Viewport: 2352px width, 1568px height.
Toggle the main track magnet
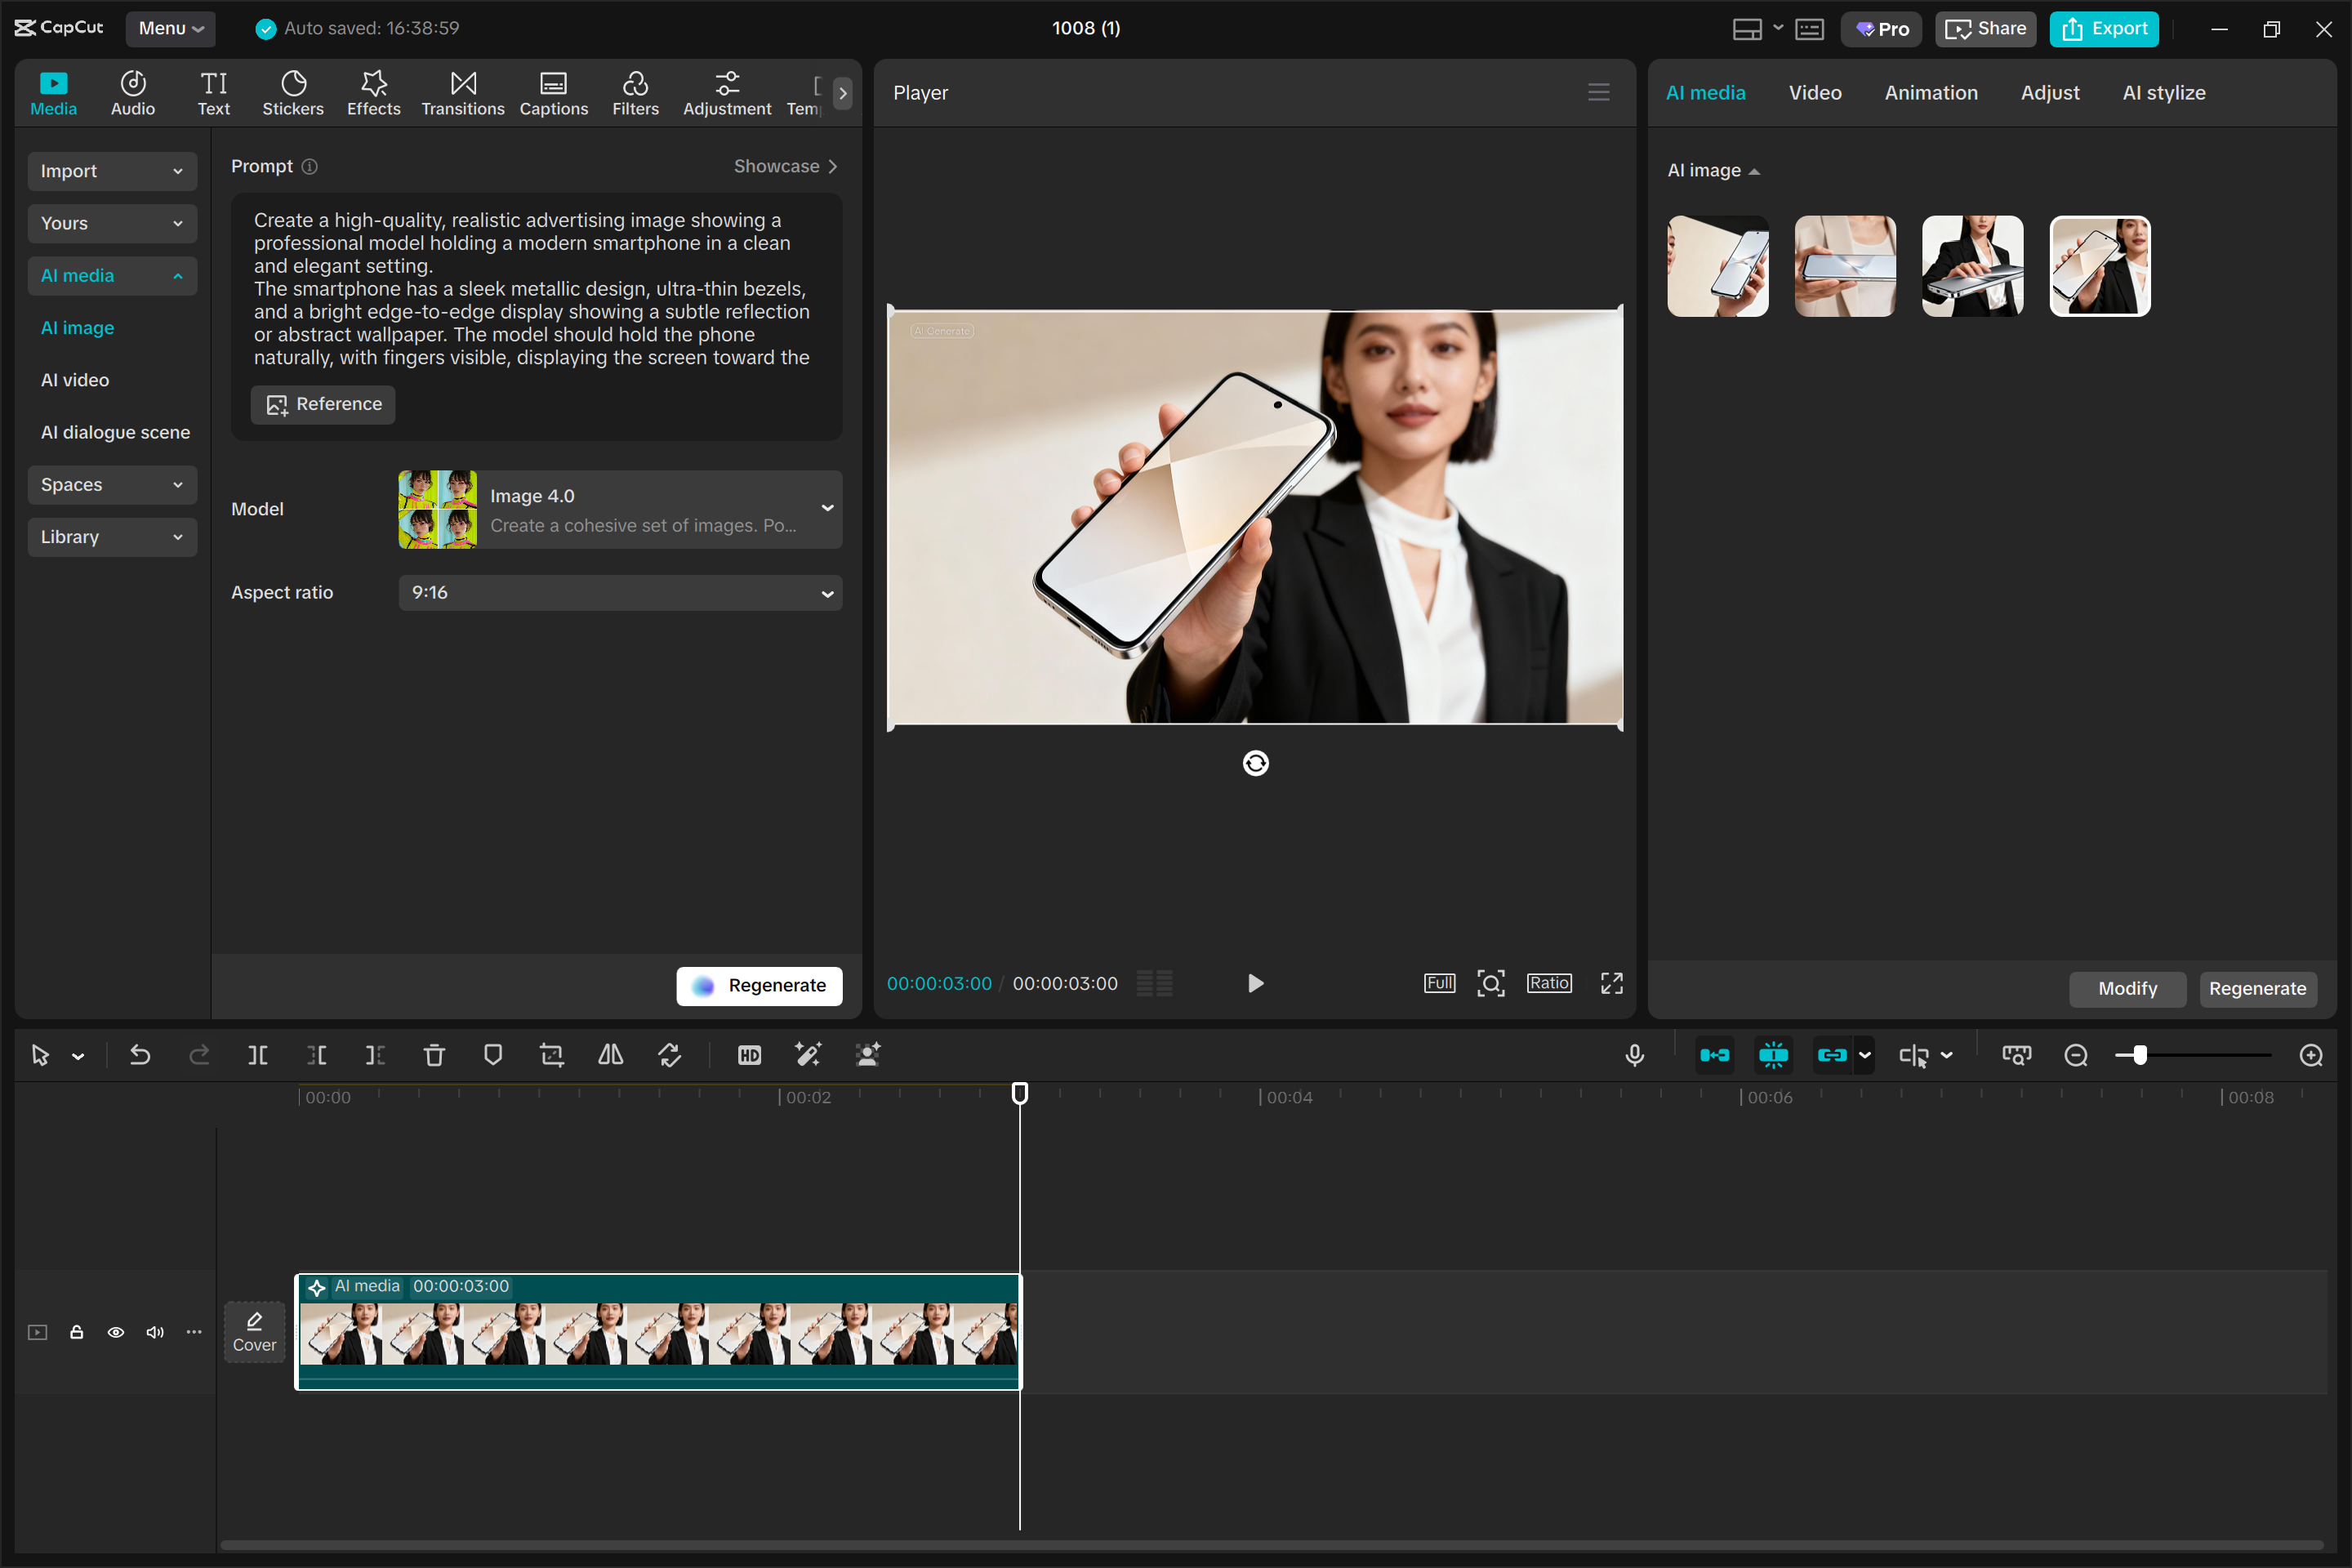1714,1055
